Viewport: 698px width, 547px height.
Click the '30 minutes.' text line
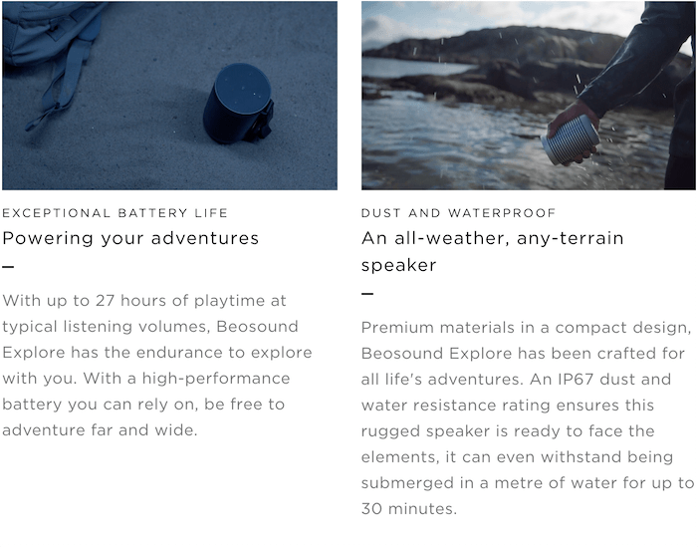[x=409, y=509]
